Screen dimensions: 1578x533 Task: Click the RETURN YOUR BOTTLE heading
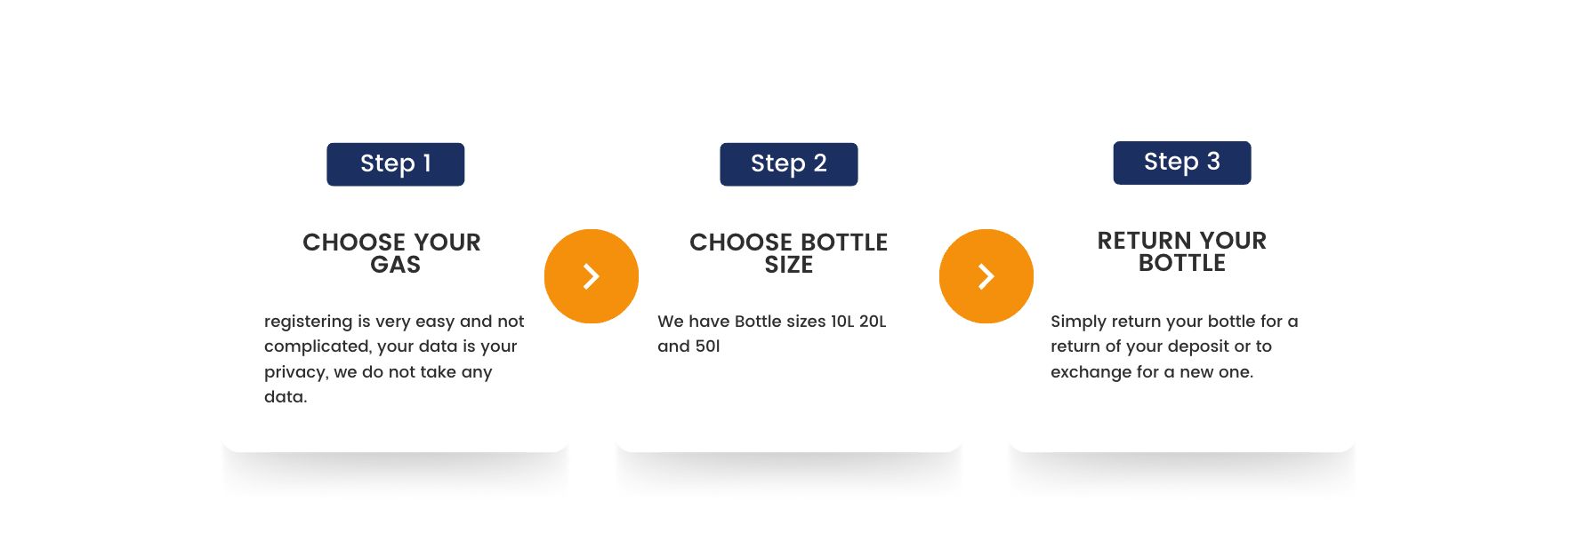coord(1181,251)
